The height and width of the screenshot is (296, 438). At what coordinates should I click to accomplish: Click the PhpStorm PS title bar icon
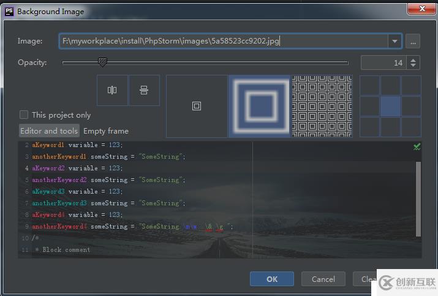click(x=9, y=12)
